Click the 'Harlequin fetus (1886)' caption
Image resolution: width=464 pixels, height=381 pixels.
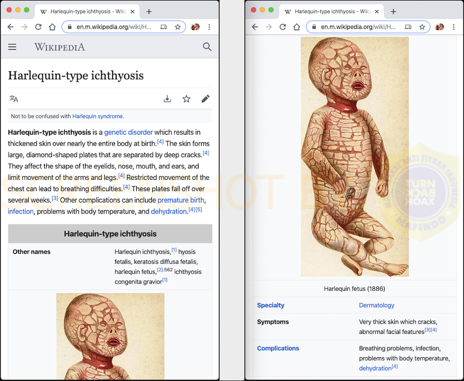pos(354,289)
